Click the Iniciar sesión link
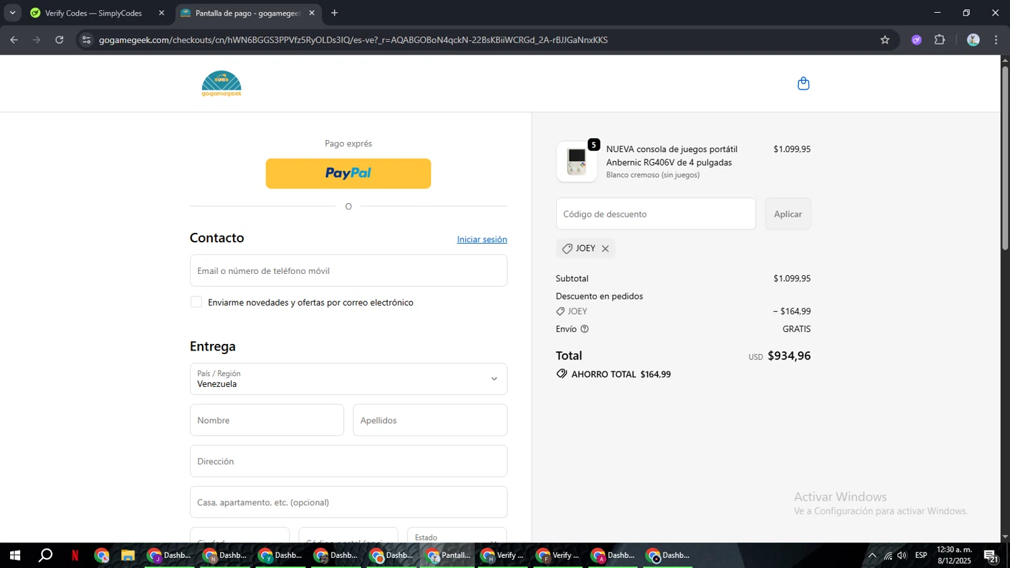 482,240
